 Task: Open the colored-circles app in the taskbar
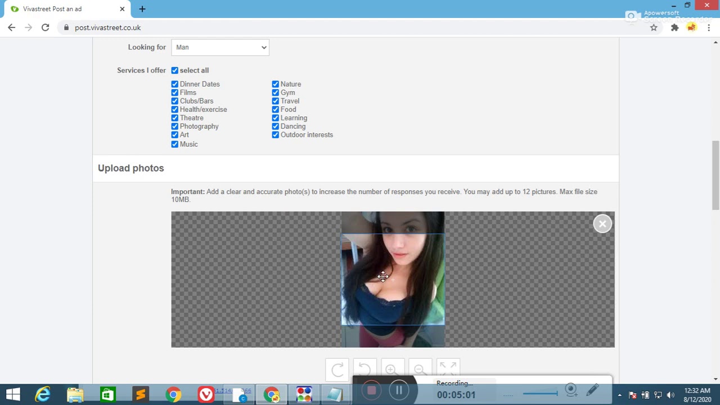click(x=304, y=395)
